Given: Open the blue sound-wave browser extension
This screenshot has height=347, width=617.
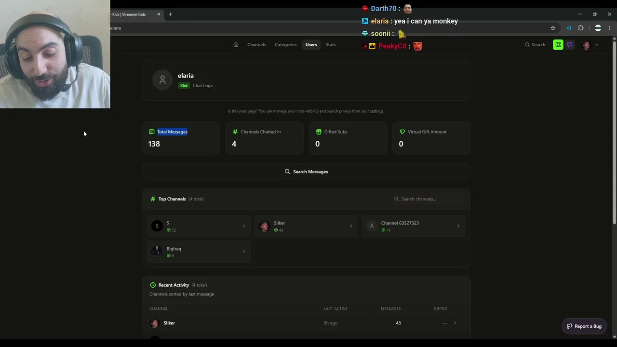Looking at the screenshot, I should point(569,28).
